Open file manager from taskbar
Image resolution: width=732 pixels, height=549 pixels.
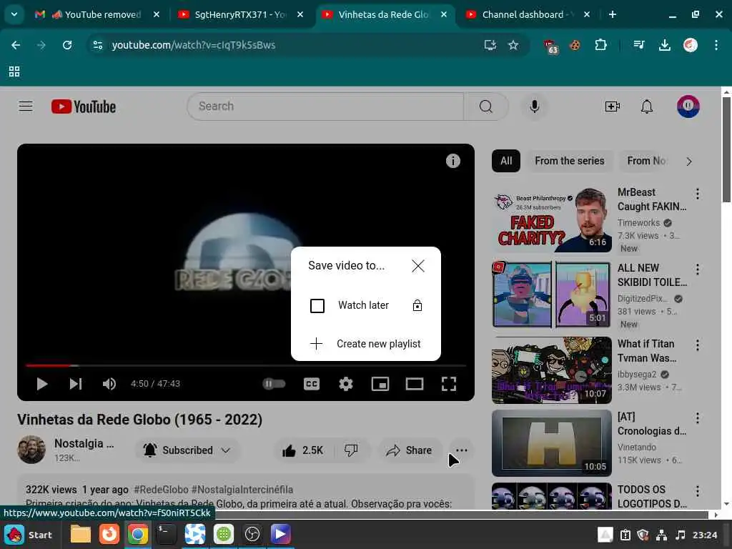coord(80,535)
